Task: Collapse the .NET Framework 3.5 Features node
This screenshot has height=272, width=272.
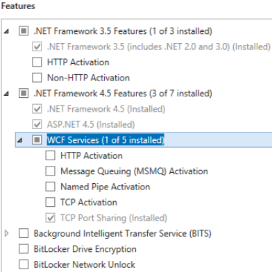Action: click(x=6, y=31)
